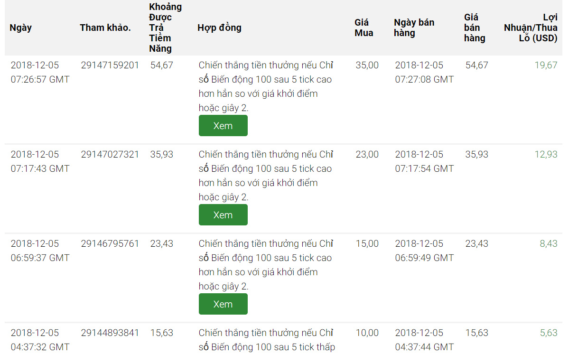Click the Ngày bán hàng column header
The width and height of the screenshot is (578, 354).
click(414, 28)
